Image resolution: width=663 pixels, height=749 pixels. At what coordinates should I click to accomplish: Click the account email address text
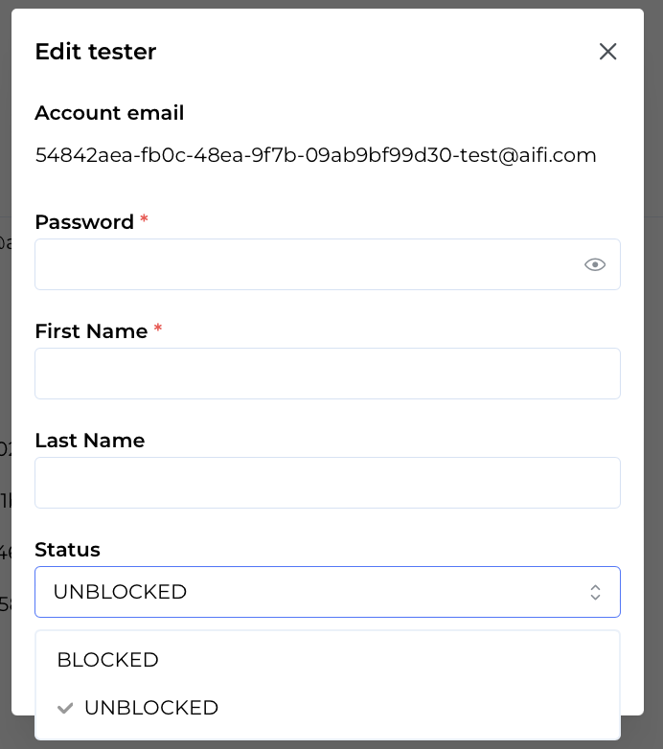tap(315, 155)
